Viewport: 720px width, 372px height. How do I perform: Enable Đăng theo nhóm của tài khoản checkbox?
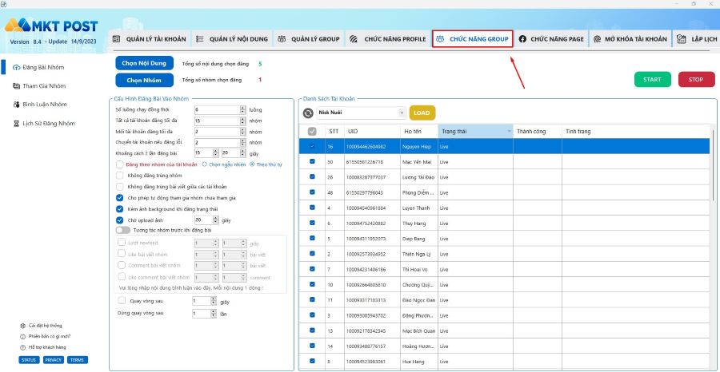[119, 164]
